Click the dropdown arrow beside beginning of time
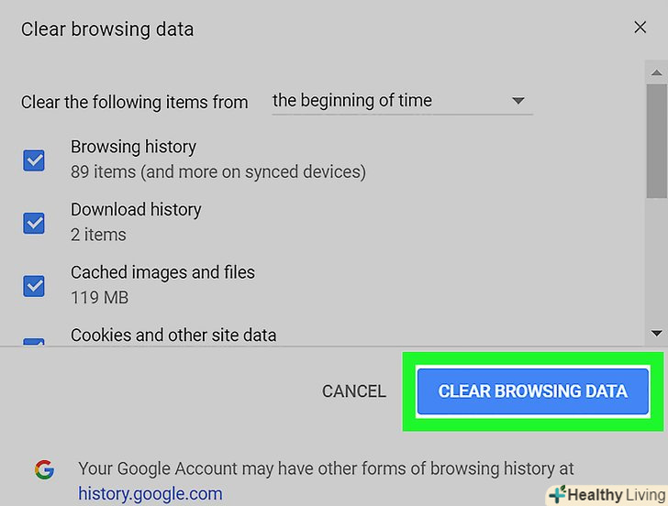 pos(518,101)
